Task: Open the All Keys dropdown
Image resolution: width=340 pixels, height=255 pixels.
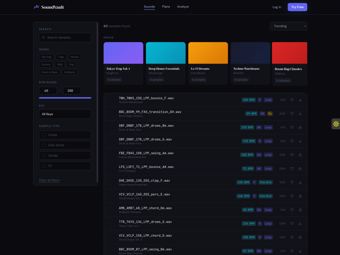Action: (x=65, y=114)
